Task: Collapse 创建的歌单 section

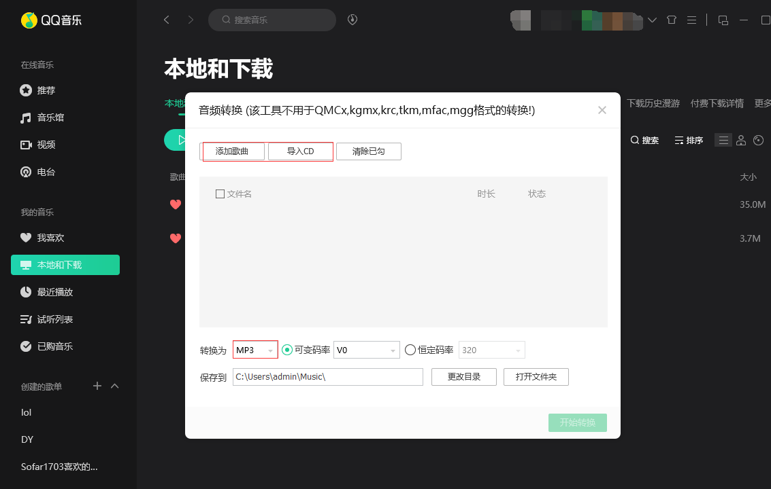Action: [x=114, y=386]
